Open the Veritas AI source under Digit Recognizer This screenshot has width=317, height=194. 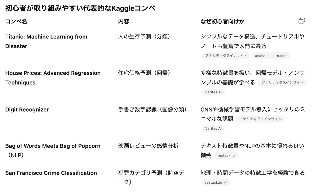point(213,129)
